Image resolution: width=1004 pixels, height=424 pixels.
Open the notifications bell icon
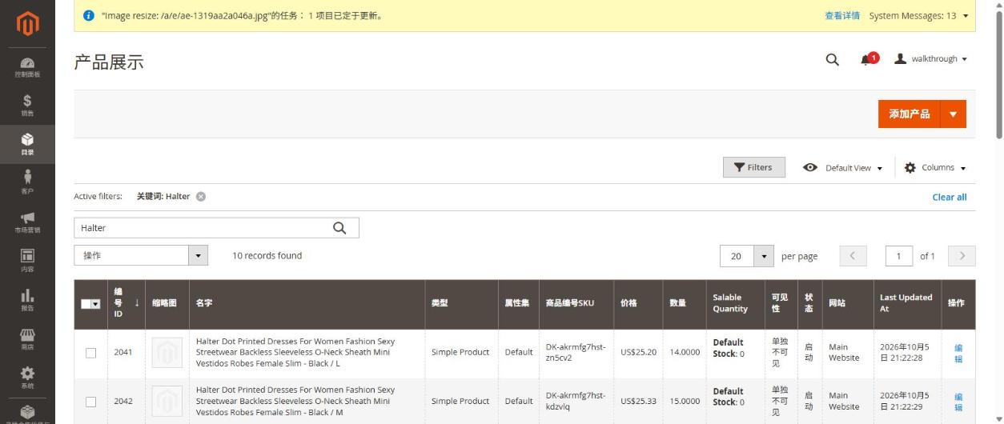pyautogui.click(x=867, y=59)
